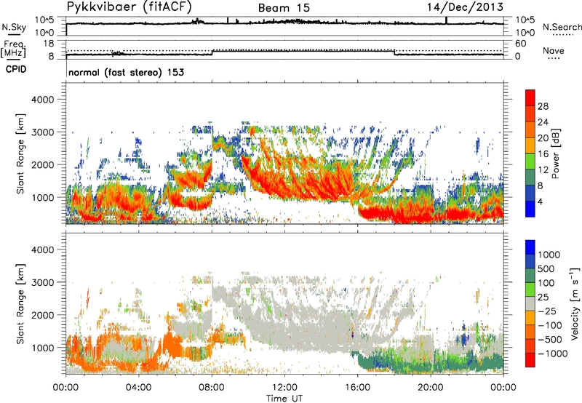Click the Slant Range label of power panel
This screenshot has height=403, width=582.
(20, 153)
